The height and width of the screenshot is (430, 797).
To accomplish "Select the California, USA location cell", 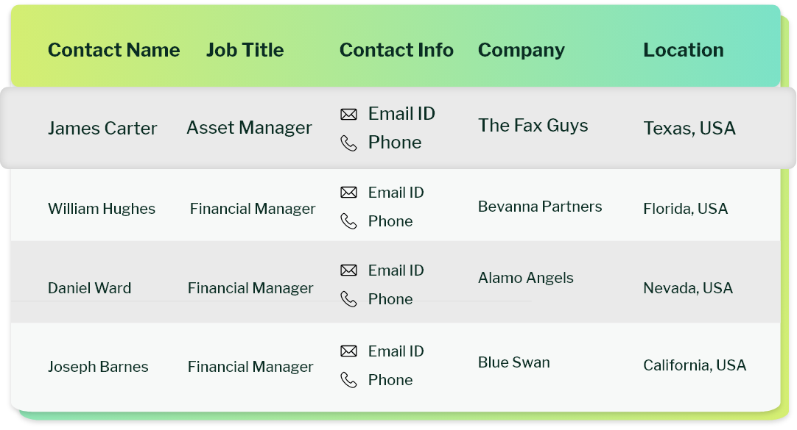I will click(x=695, y=365).
